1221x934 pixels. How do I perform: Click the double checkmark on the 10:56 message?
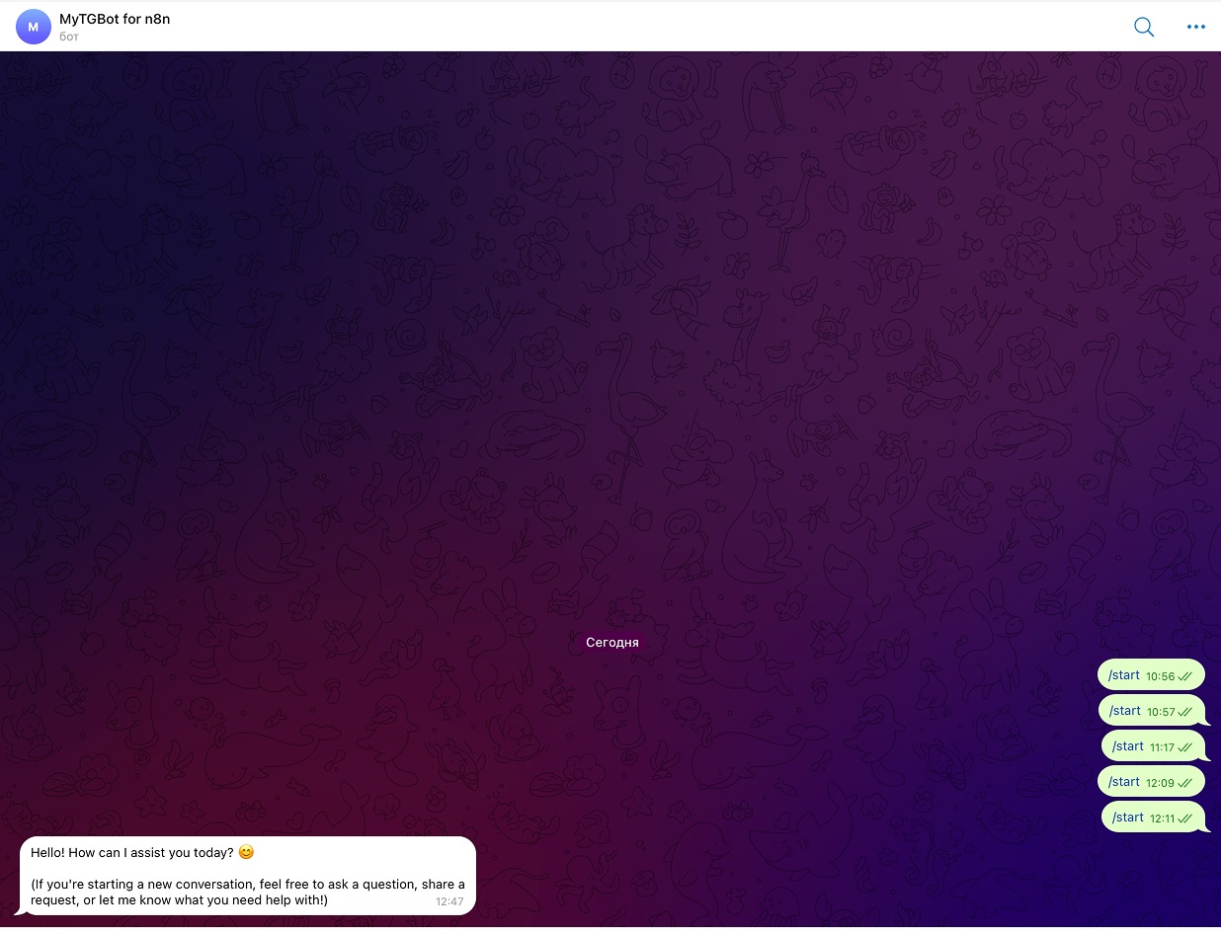[1184, 677]
